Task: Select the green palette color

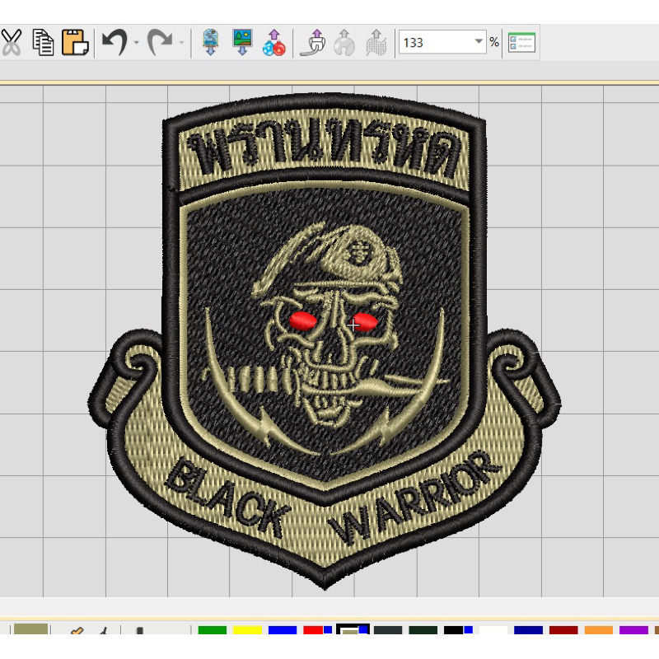Action: click(x=213, y=629)
